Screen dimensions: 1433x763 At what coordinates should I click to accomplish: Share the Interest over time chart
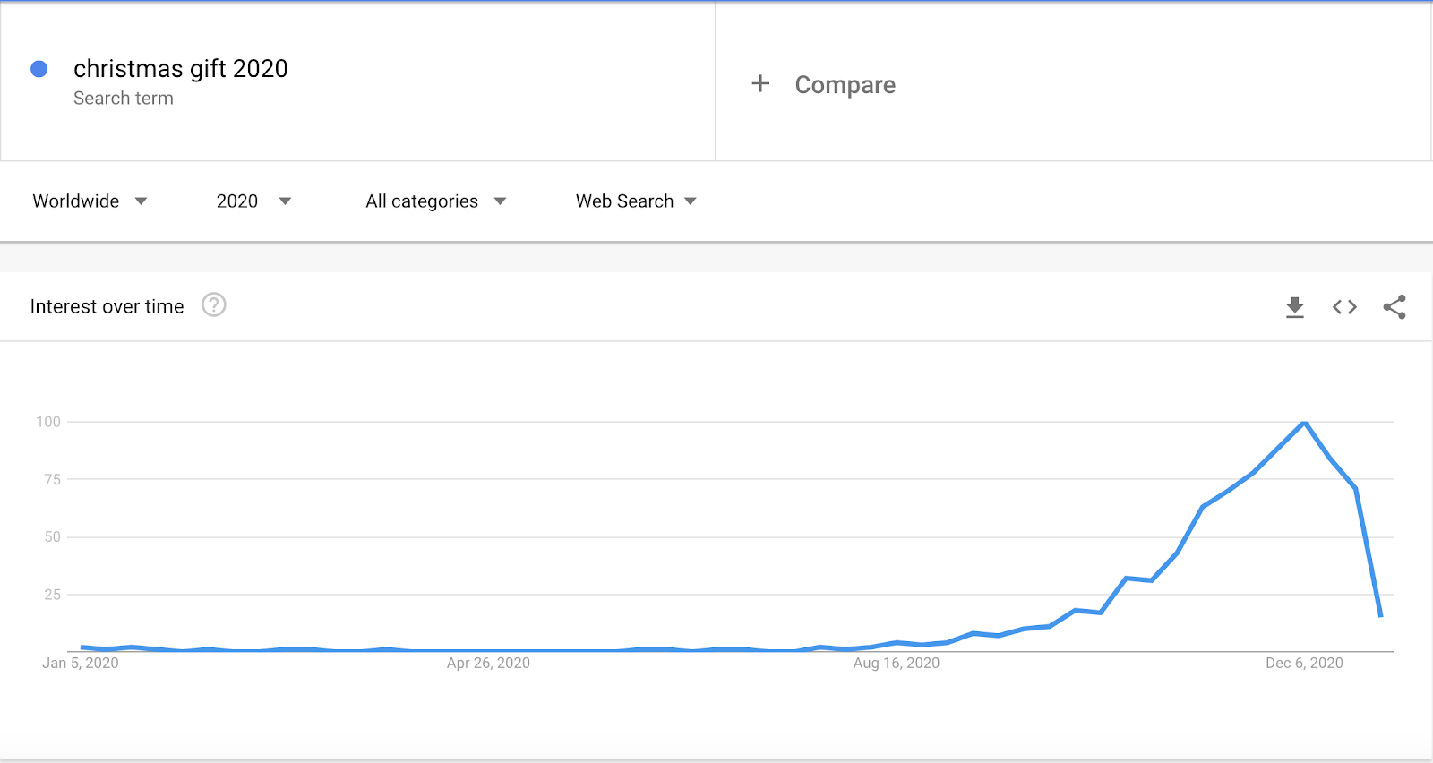point(1394,307)
